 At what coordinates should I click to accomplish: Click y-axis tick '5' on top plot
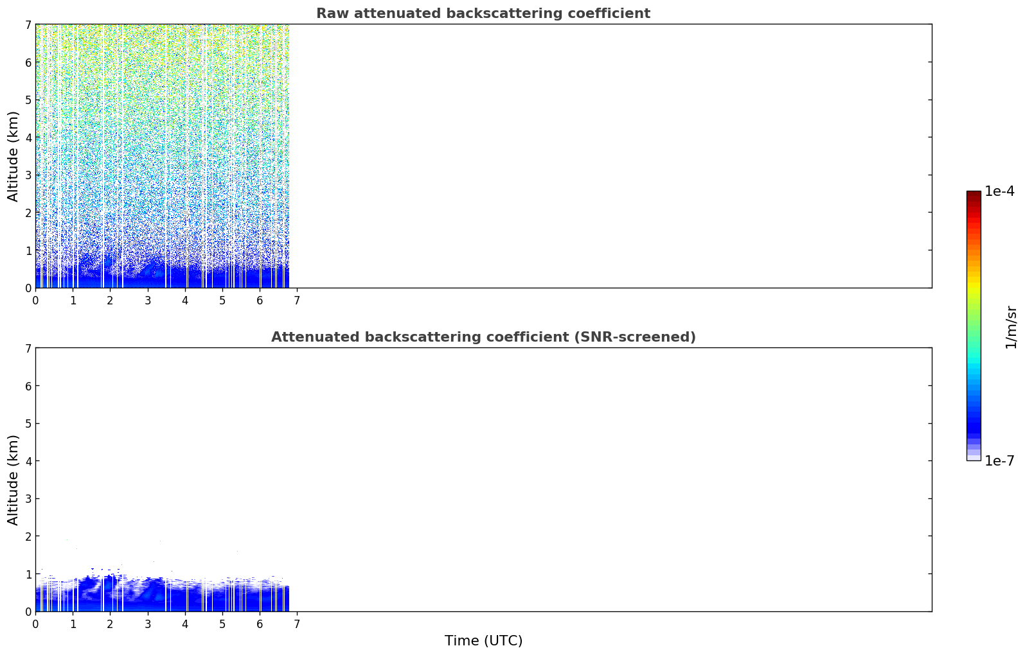[x=27, y=100]
